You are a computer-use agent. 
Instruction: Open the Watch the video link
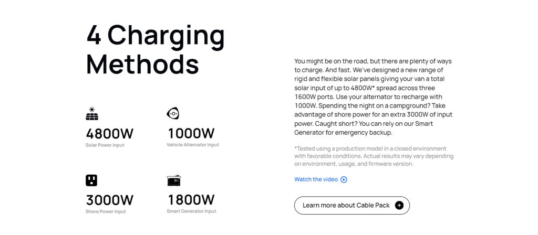(x=316, y=179)
